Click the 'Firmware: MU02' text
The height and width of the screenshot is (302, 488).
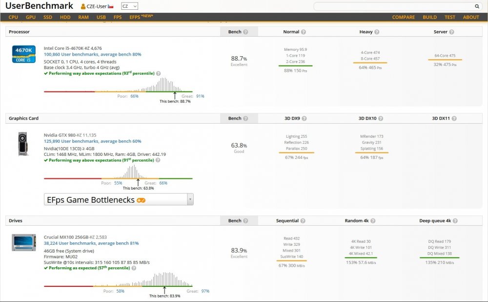click(x=61, y=257)
